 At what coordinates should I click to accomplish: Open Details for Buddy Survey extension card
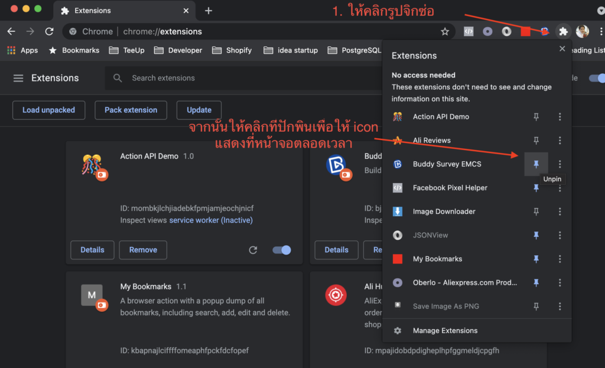click(336, 250)
